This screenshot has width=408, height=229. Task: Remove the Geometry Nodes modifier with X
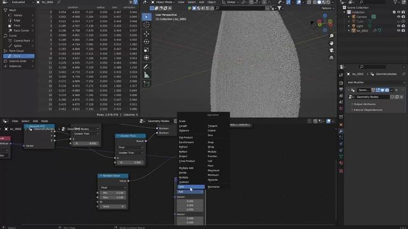click(397, 90)
